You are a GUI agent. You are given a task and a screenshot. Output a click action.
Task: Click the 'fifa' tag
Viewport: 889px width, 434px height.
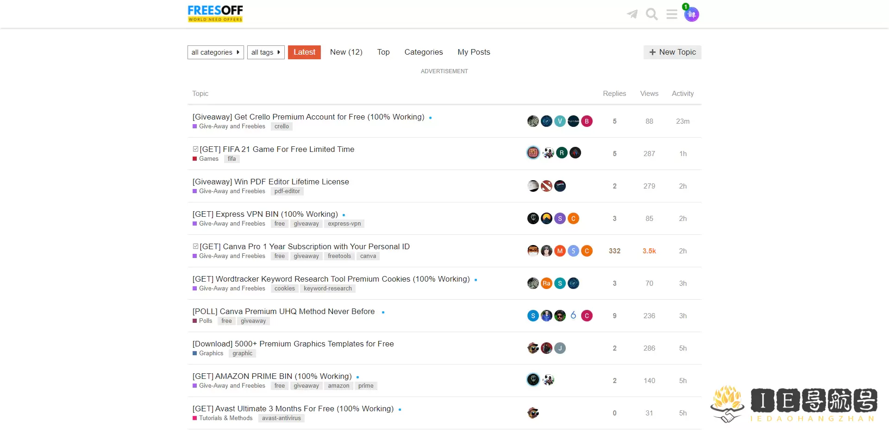(232, 159)
